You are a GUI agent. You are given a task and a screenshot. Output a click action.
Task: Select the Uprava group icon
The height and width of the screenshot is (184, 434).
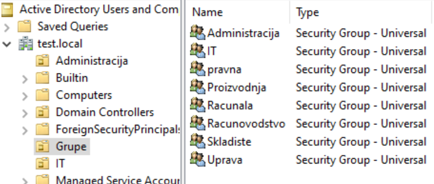(198, 160)
